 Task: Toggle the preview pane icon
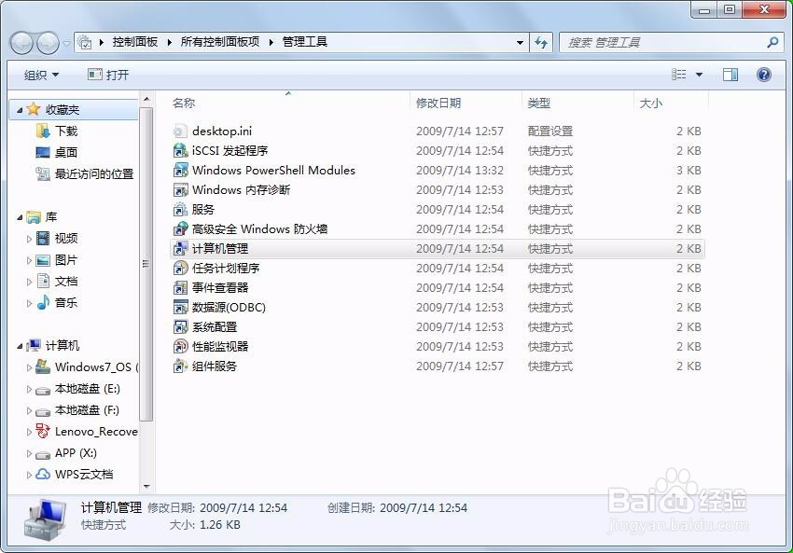click(730, 75)
